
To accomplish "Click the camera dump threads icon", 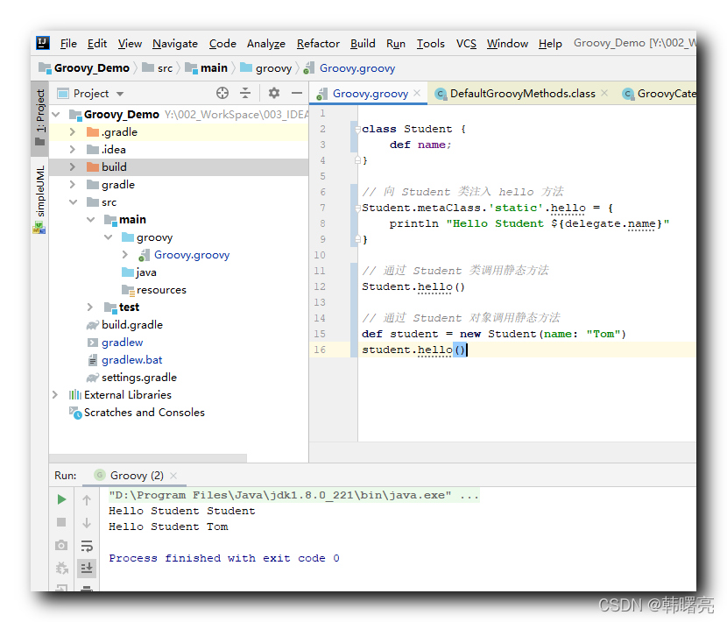I will [x=61, y=545].
